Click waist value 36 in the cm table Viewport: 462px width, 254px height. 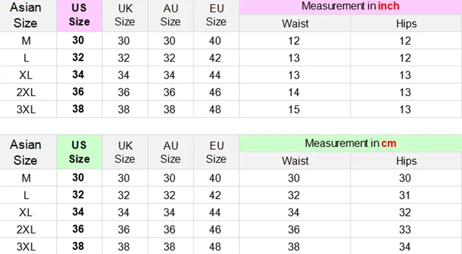point(294,229)
